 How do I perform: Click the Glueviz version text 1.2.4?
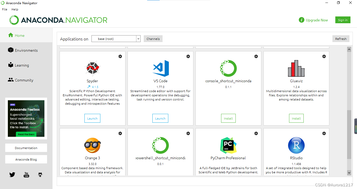[x=296, y=87]
